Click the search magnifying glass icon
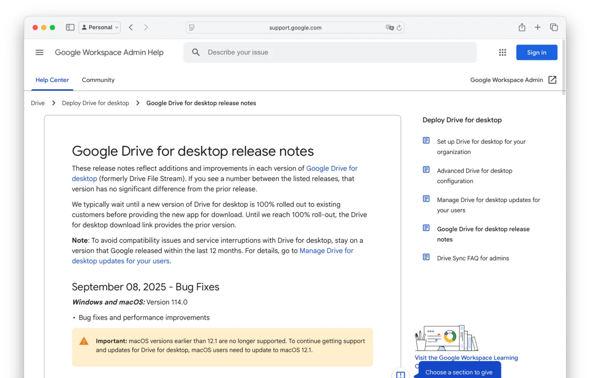This screenshot has width=590, height=378. [195, 52]
